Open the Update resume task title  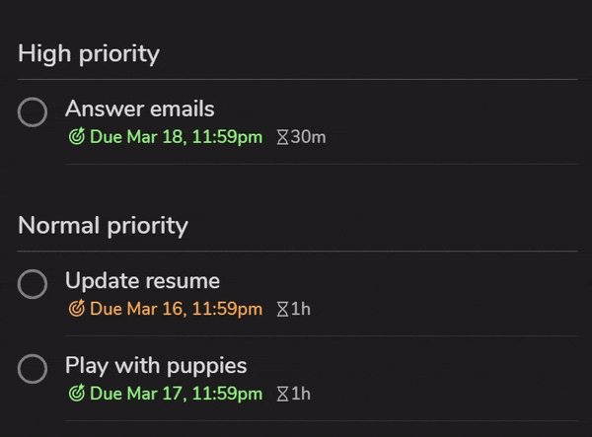(x=142, y=280)
